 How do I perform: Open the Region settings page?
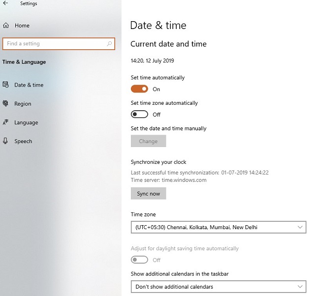pyautogui.click(x=23, y=104)
